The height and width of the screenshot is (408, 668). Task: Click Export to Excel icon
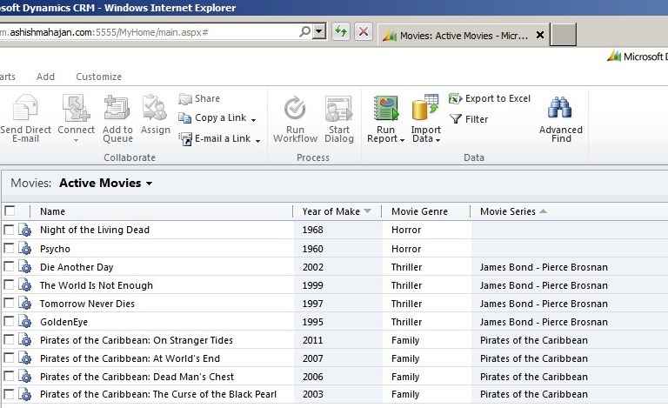tap(455, 99)
